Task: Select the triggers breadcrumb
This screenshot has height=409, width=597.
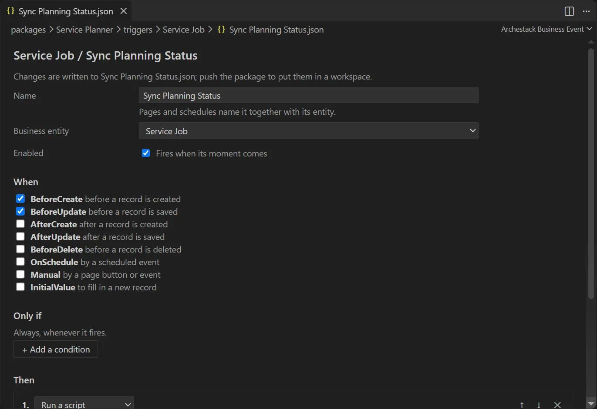Action: (x=138, y=30)
